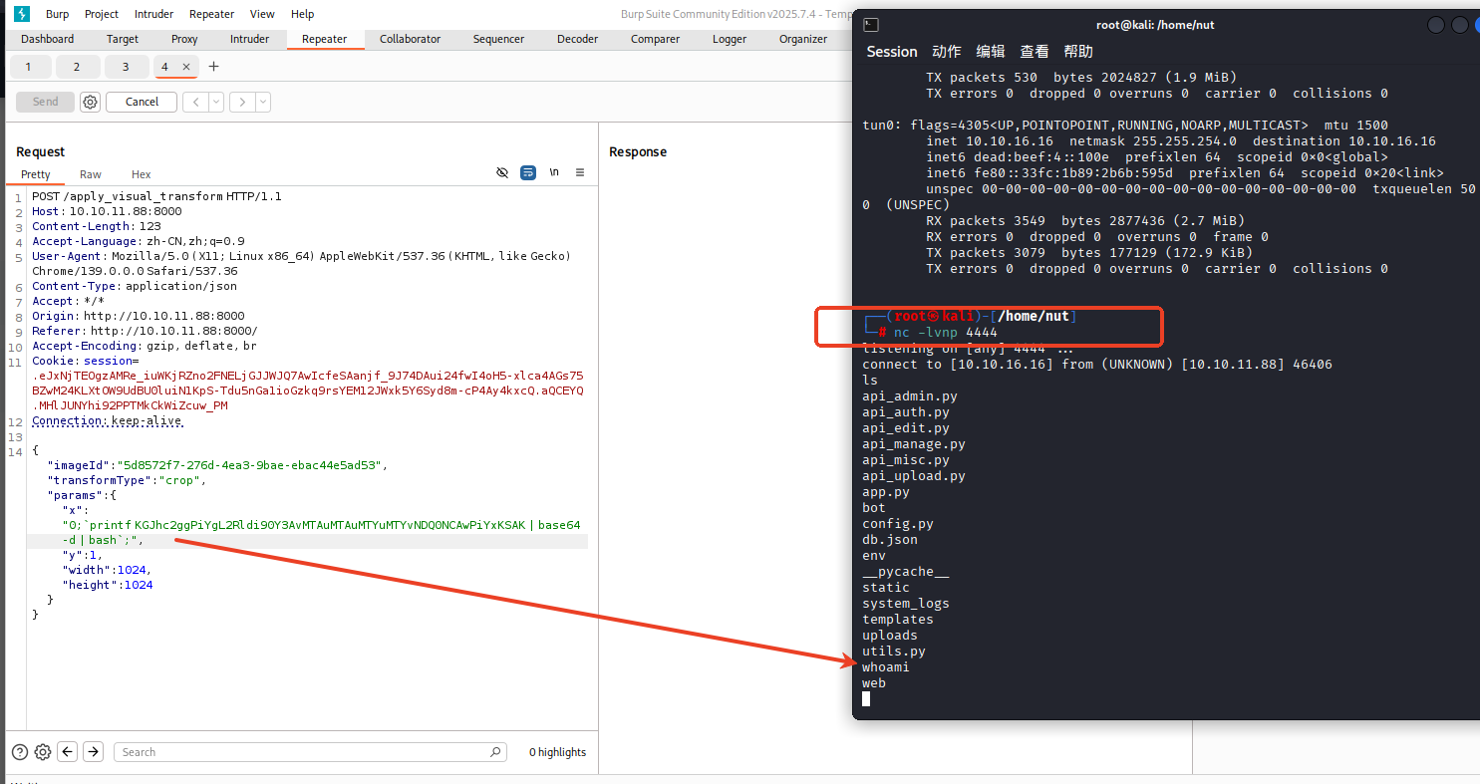Click the Response panel heading
The height and width of the screenshot is (784, 1480).
[638, 151]
